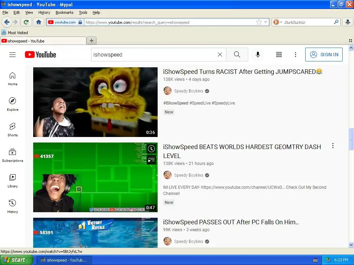354x265 pixels.
Task: Bookmark this page with the star icon
Action: tap(259, 22)
